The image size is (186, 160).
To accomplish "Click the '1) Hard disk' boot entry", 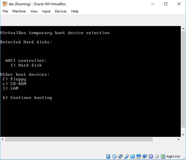I will pos(26,65).
